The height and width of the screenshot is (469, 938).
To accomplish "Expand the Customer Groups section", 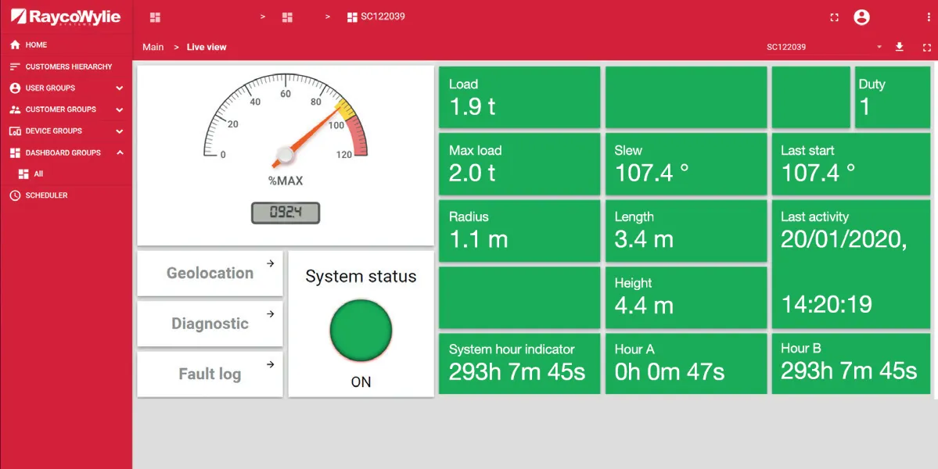I will (119, 109).
